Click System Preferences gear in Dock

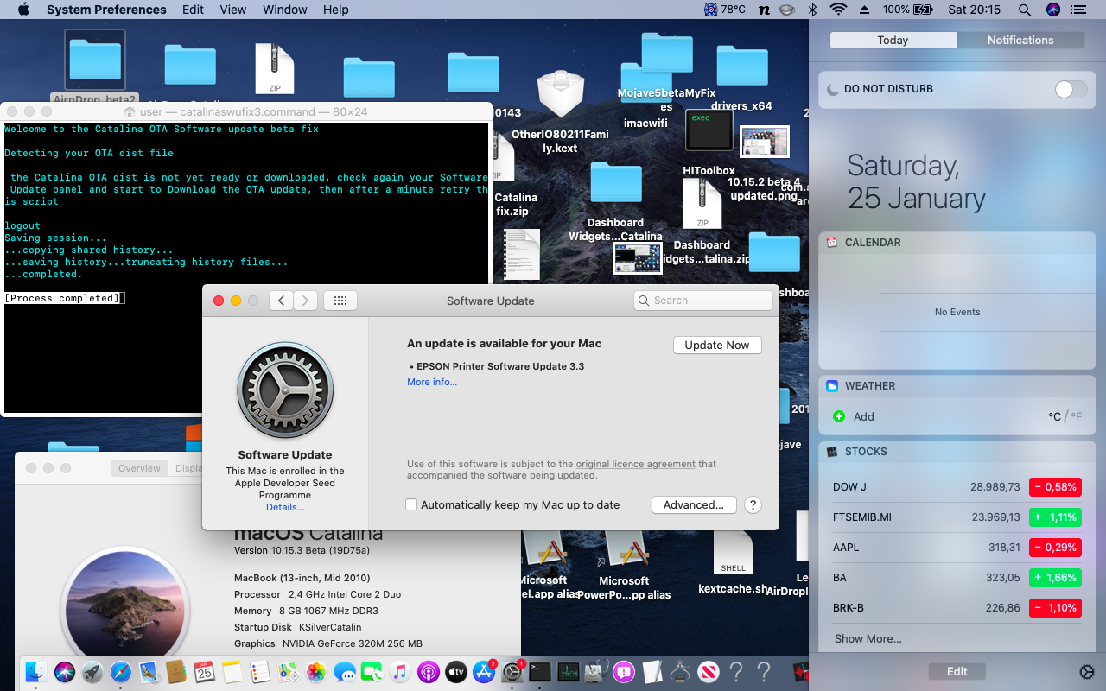click(x=512, y=672)
